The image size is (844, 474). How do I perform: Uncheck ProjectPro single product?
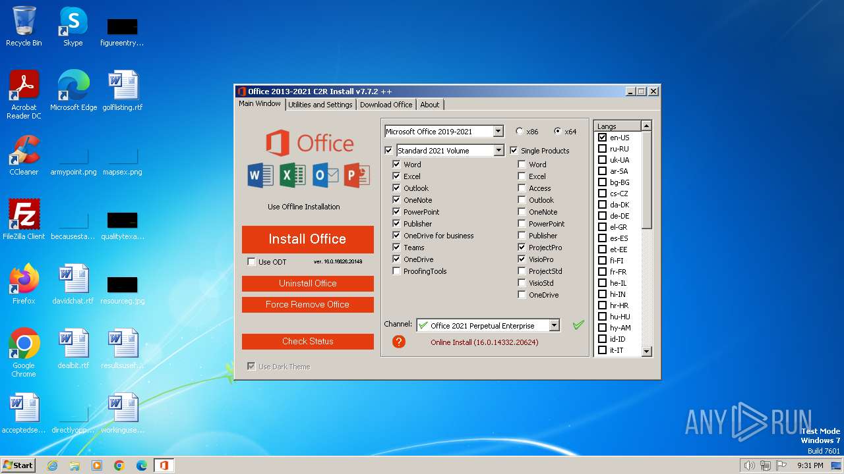point(522,247)
